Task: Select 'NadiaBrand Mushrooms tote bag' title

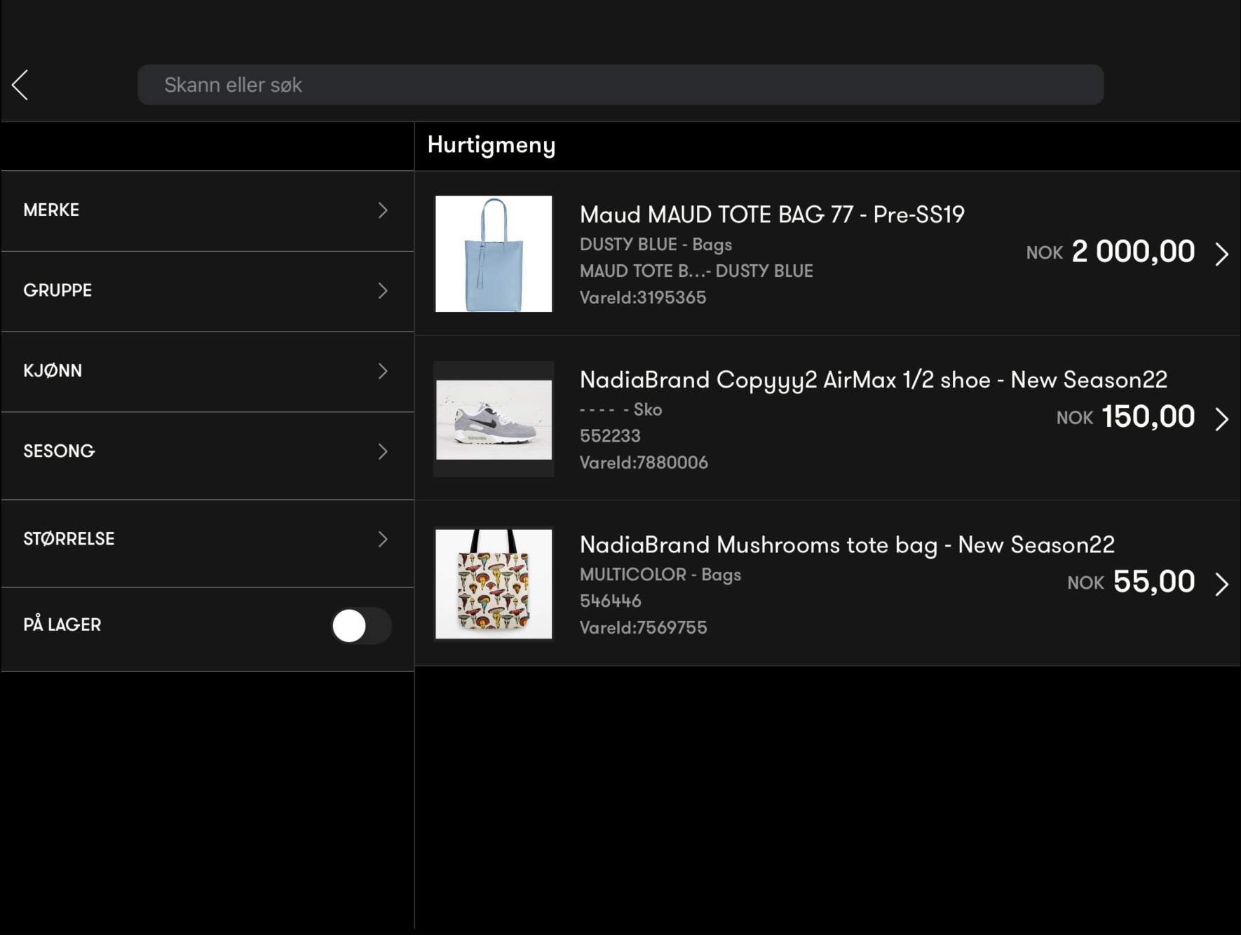Action: (759, 545)
